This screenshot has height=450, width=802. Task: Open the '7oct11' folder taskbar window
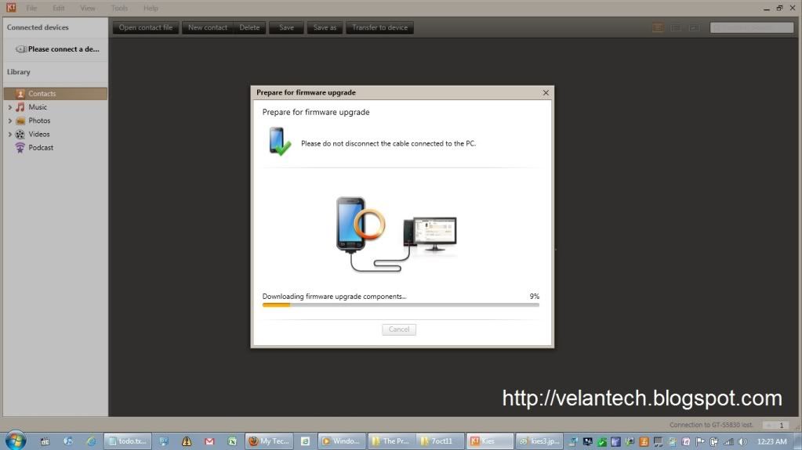[x=440, y=441]
